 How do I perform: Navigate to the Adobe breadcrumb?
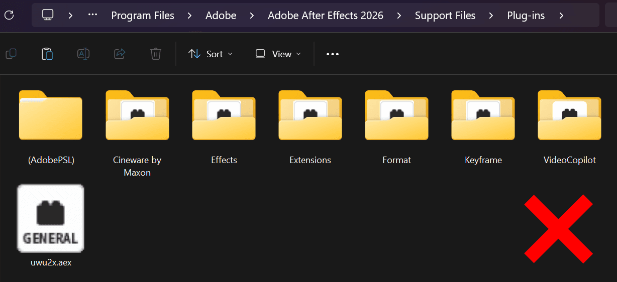(x=221, y=16)
